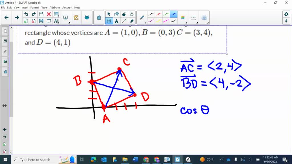292x164 pixels.
Task: Select the Shapes tool
Action: [116, 14]
